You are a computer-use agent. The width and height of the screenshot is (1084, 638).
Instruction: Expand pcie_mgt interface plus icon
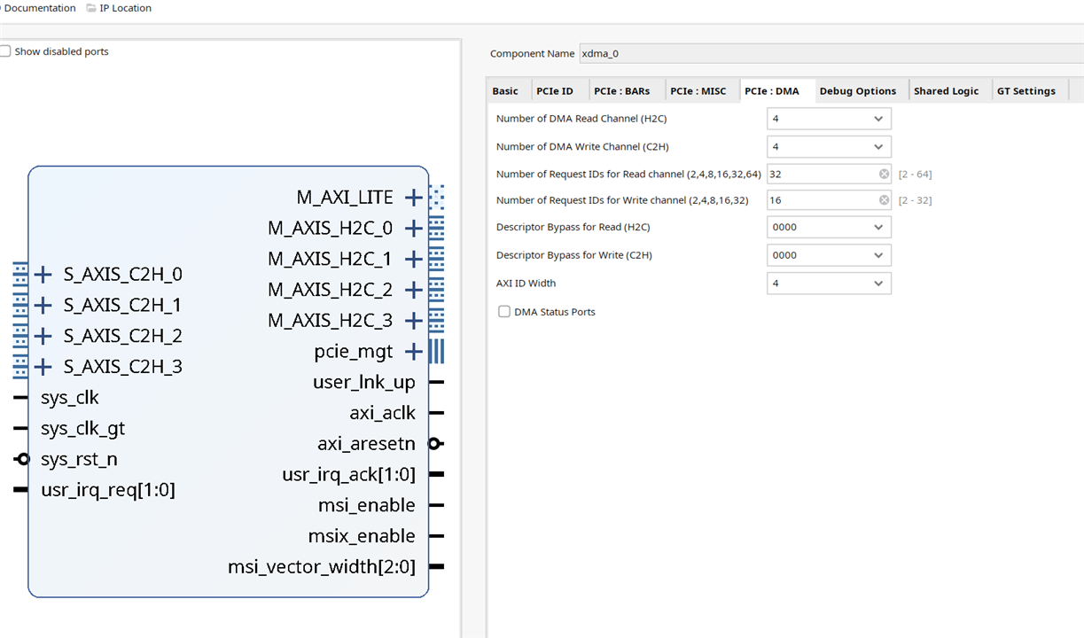tap(413, 352)
